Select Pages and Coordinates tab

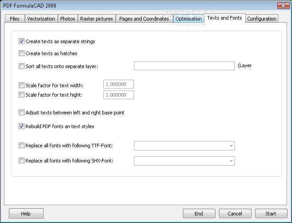coord(144,19)
